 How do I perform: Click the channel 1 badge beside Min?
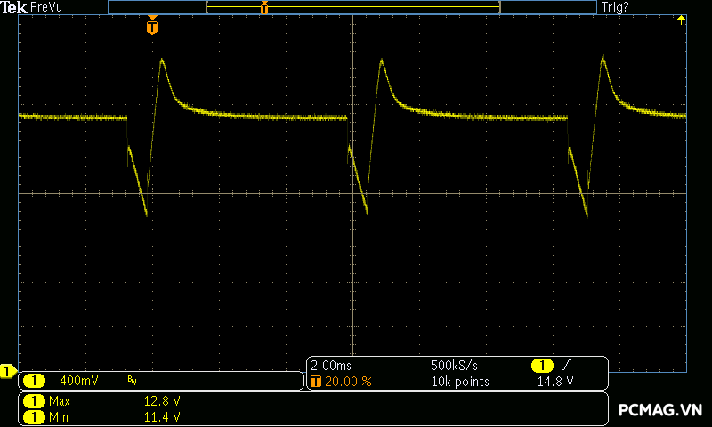point(34,417)
